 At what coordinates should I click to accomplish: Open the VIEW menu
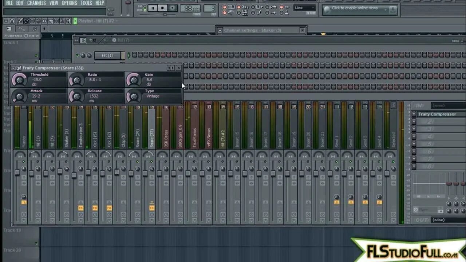tap(54, 3)
